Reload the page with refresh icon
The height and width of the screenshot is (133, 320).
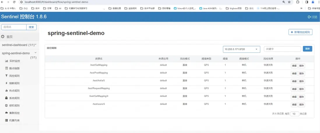pos(14,2)
